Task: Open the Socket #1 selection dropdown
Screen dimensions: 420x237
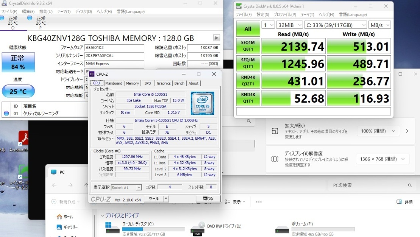Action: click(126, 187)
